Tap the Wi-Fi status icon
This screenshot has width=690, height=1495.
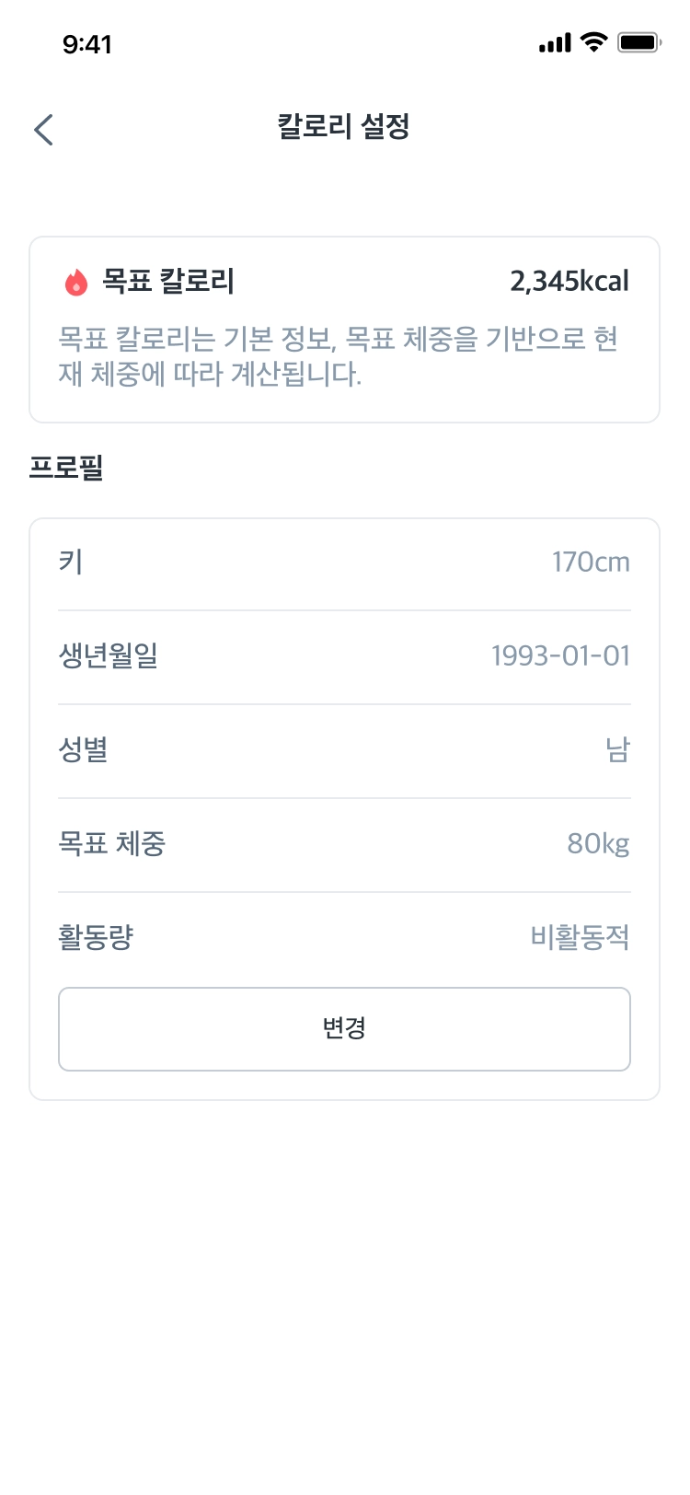point(595,42)
